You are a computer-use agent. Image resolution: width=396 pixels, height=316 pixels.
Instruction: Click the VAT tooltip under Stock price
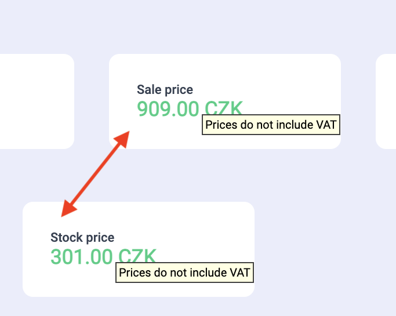coord(184,273)
